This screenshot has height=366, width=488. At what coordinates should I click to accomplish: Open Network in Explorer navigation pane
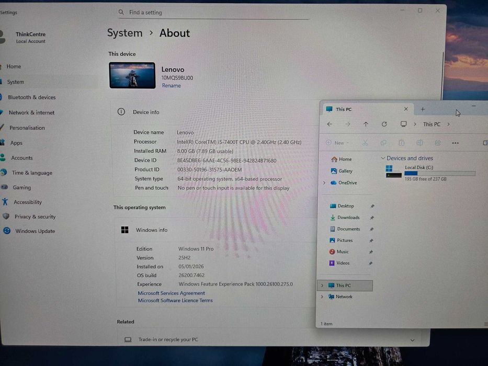tap(340, 297)
